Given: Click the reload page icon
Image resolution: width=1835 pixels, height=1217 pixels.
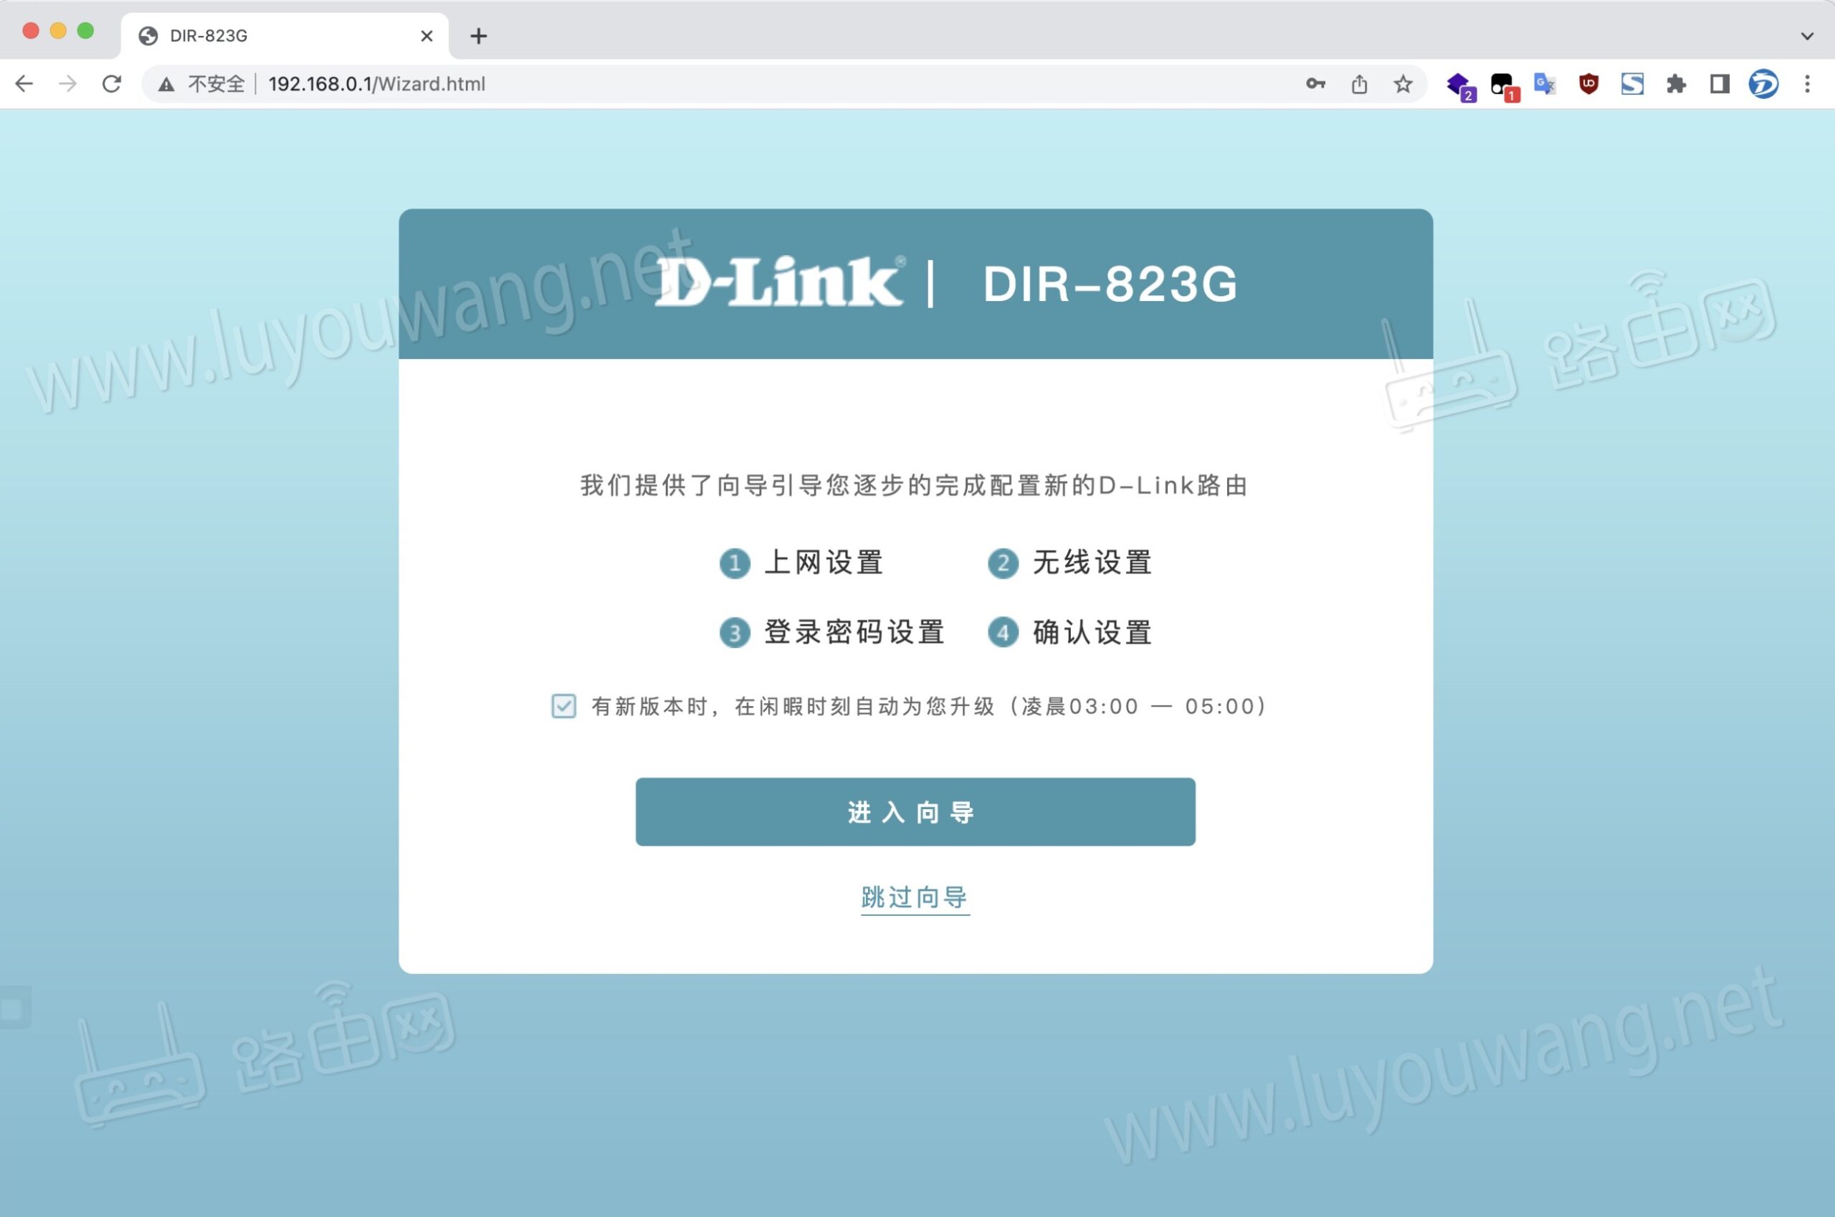Looking at the screenshot, I should click(x=112, y=84).
